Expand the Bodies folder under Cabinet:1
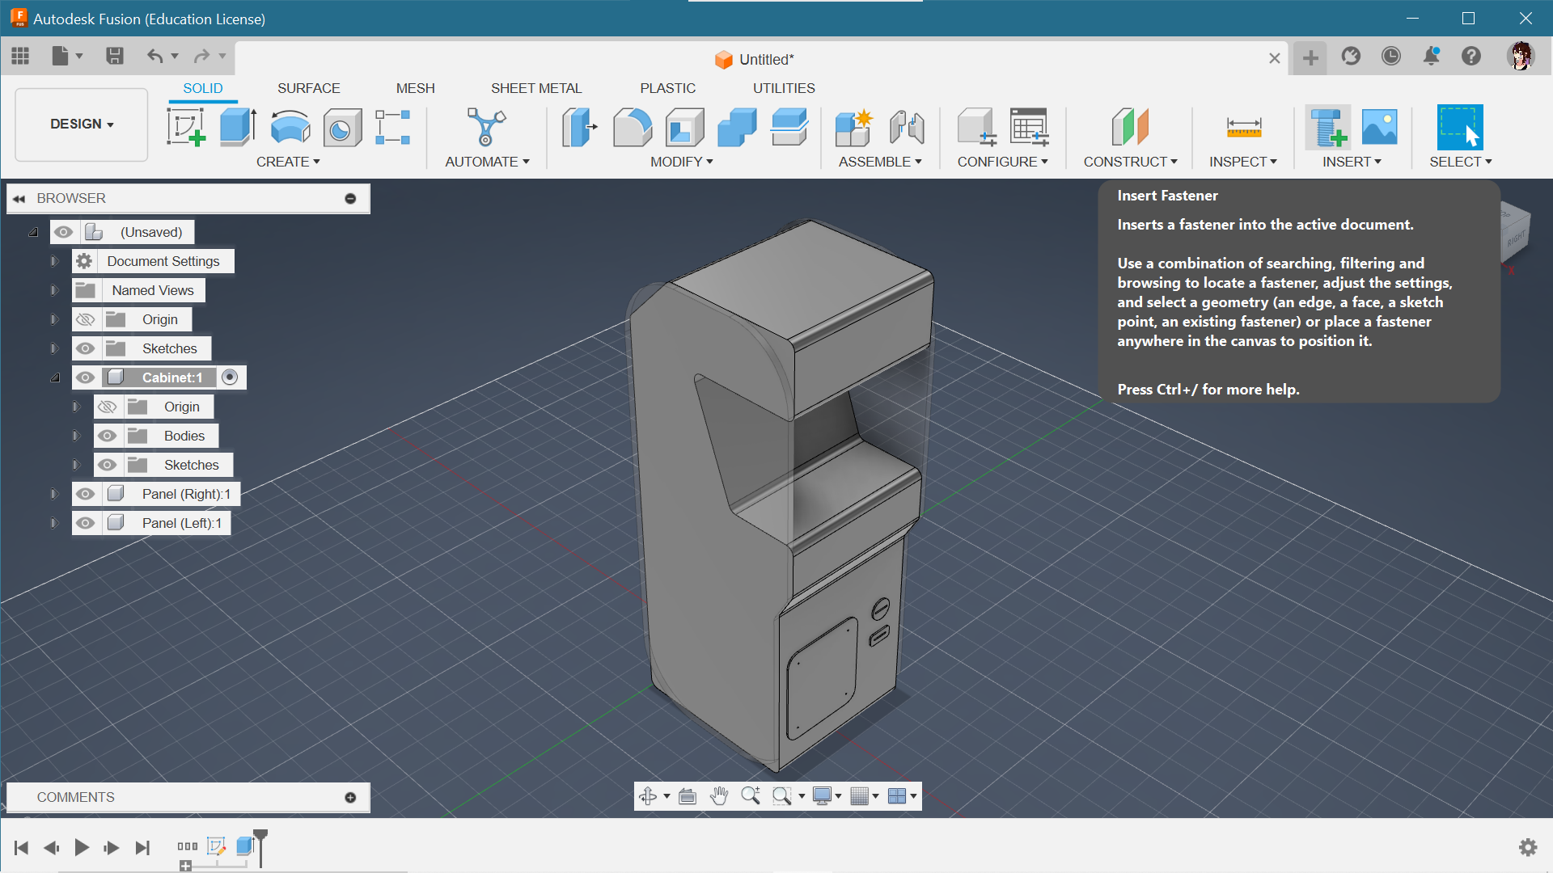The width and height of the screenshot is (1553, 873). click(76, 435)
